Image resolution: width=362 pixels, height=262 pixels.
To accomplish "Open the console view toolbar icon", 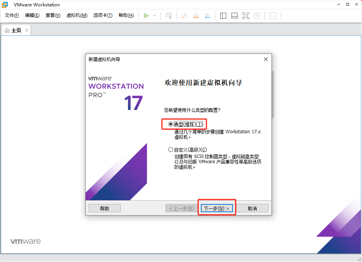I will click(273, 16).
